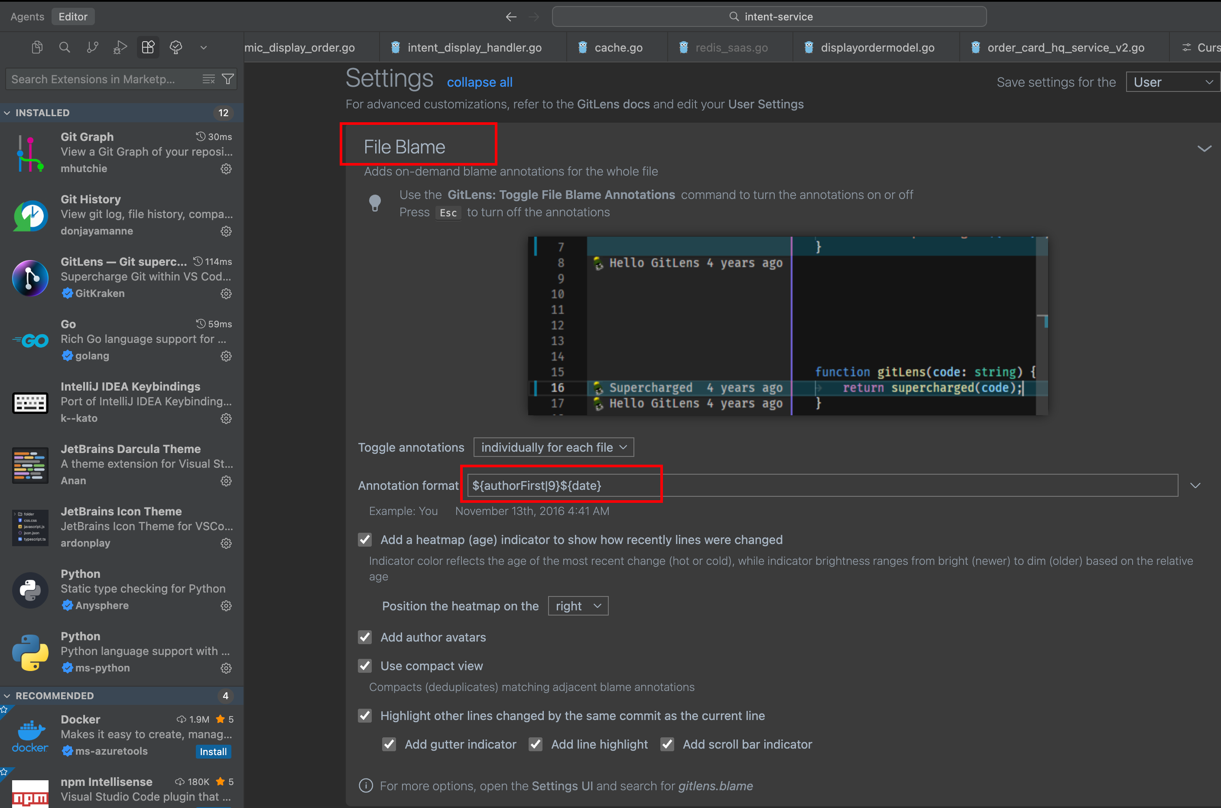Clear extensions search results icon

click(x=208, y=79)
